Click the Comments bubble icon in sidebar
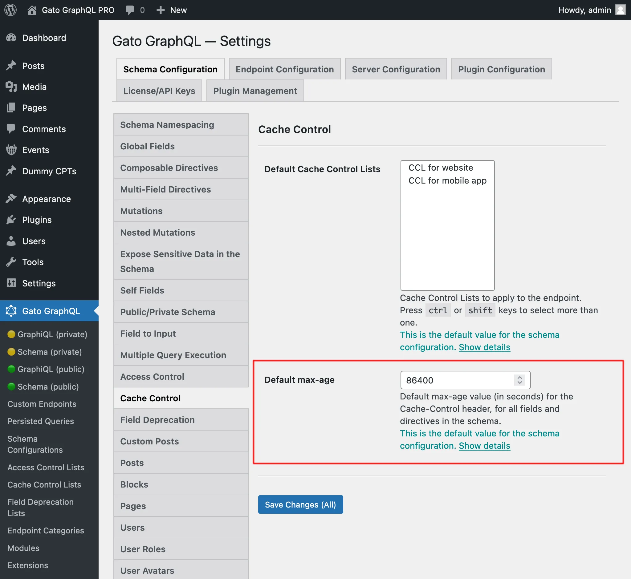Screen dimensions: 631x579 (x=11, y=129)
